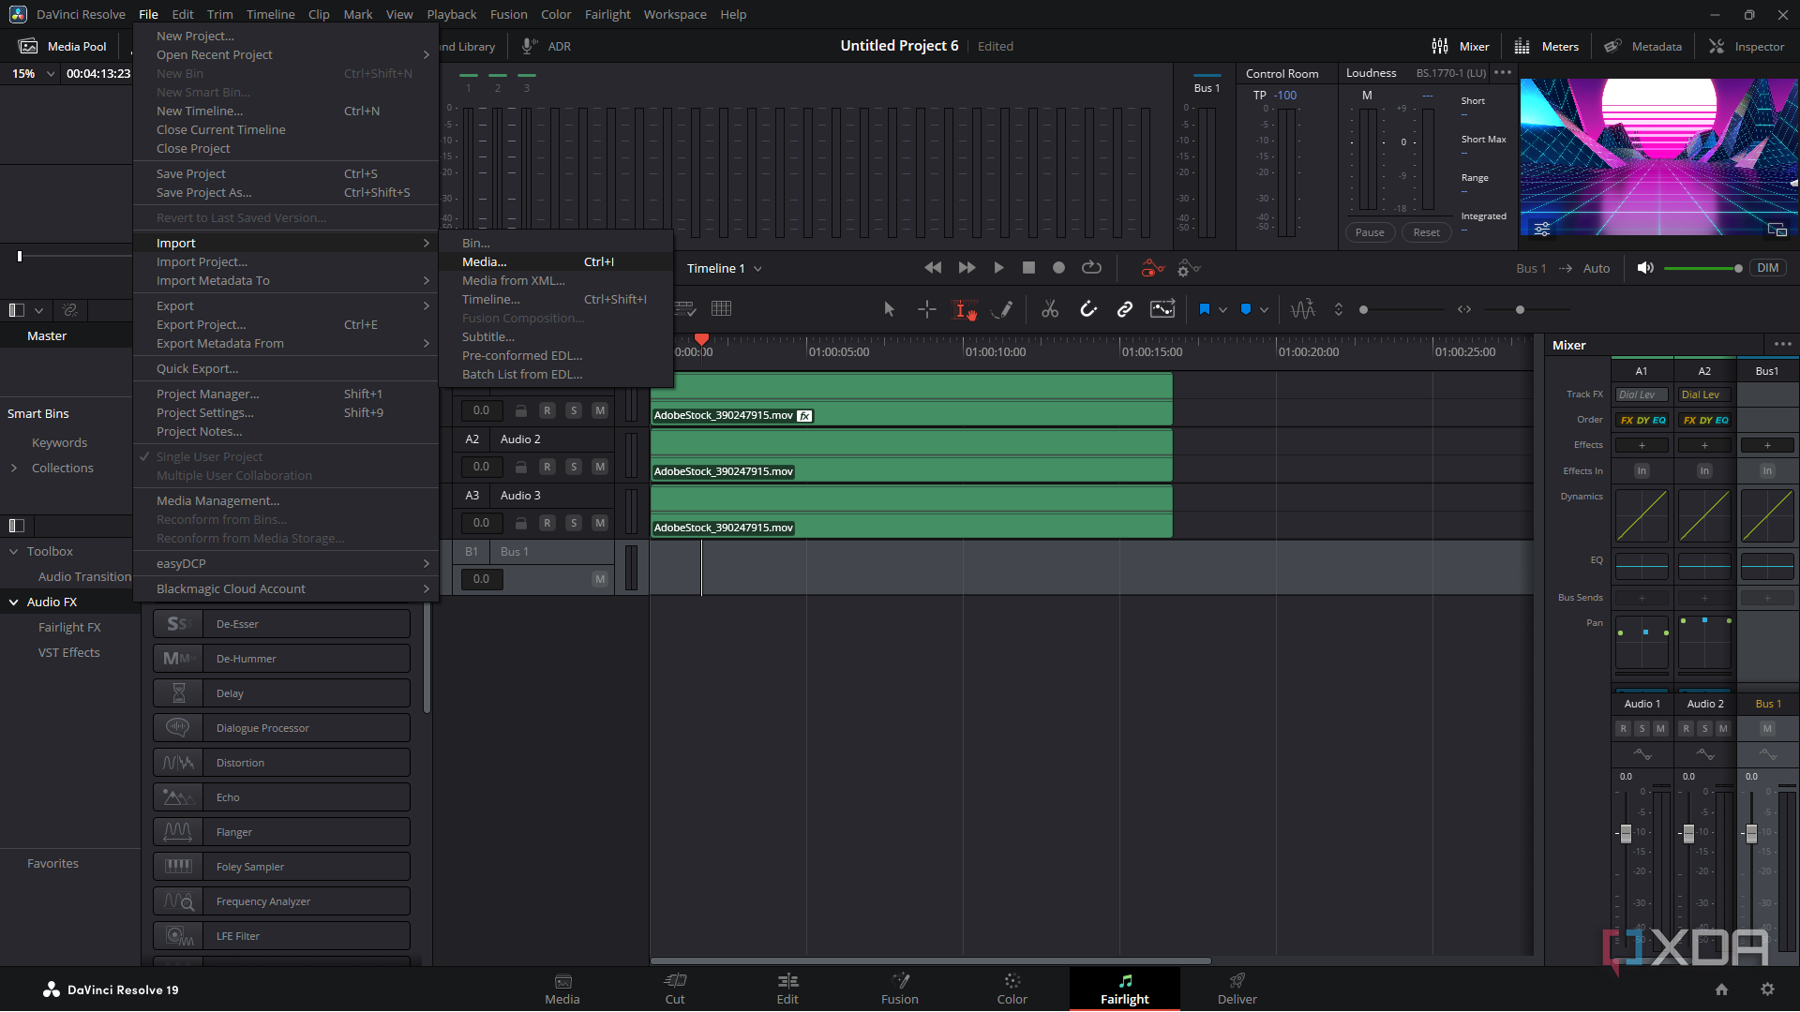Screen dimensions: 1800x1012
Task: Toggle the link selection chain icon
Action: point(1124,309)
